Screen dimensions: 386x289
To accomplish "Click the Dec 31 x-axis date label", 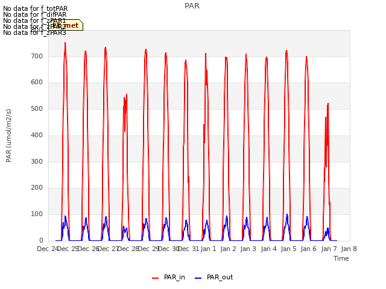I will pyautogui.click(x=188, y=249).
